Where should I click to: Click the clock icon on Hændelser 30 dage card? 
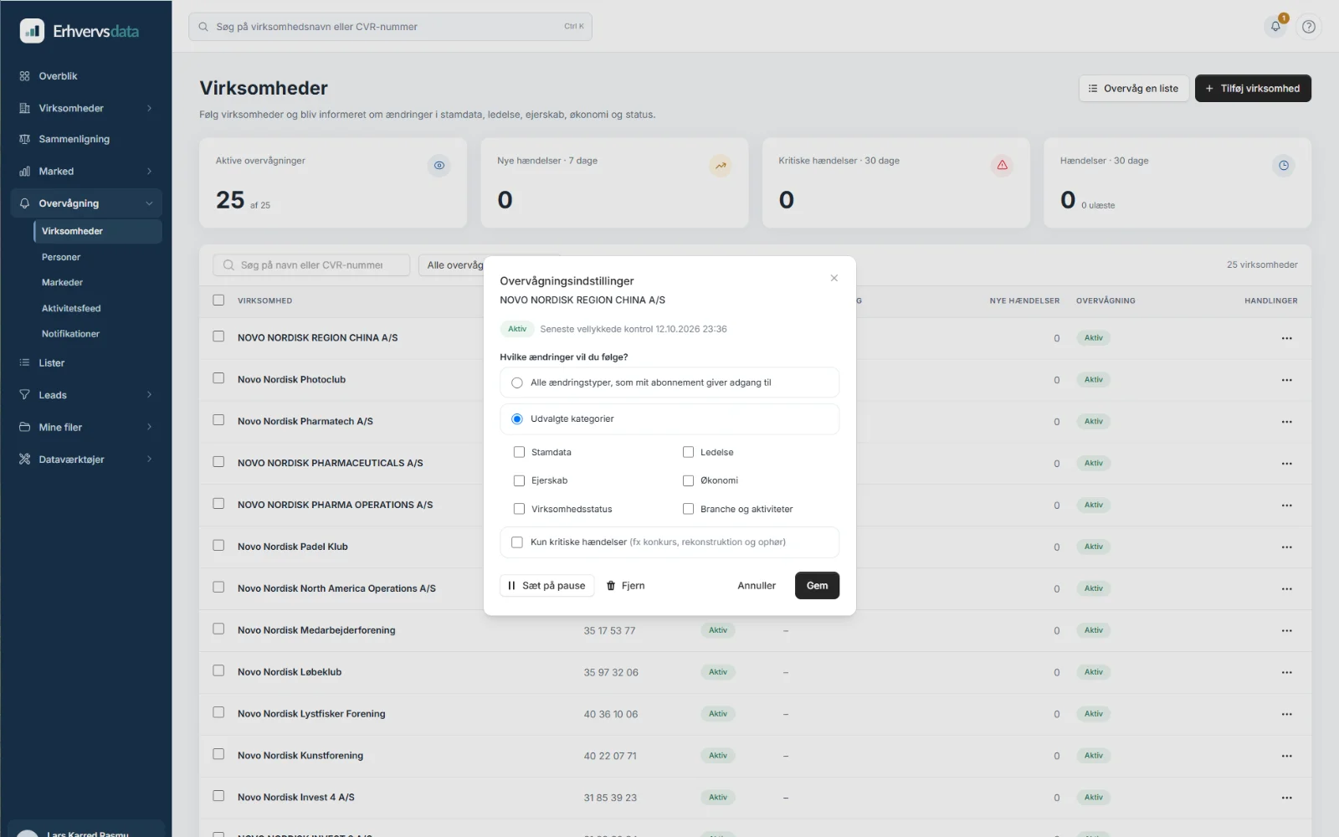point(1283,166)
